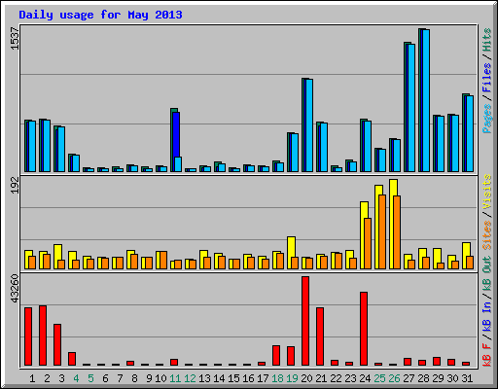Click green day 5 label
The image size is (498, 389).
click(x=90, y=378)
